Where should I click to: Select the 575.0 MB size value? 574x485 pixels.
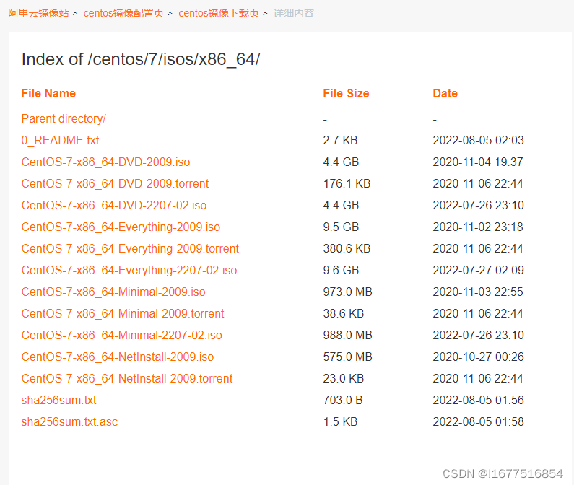click(x=347, y=357)
